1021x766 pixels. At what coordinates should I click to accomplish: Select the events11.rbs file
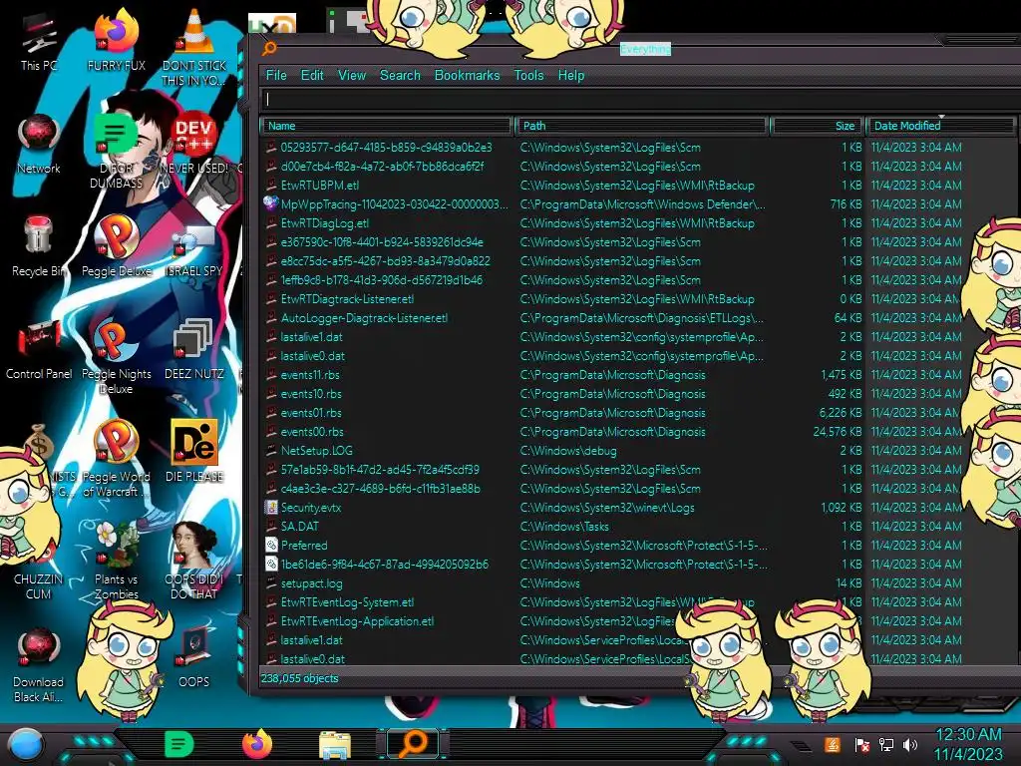click(310, 375)
